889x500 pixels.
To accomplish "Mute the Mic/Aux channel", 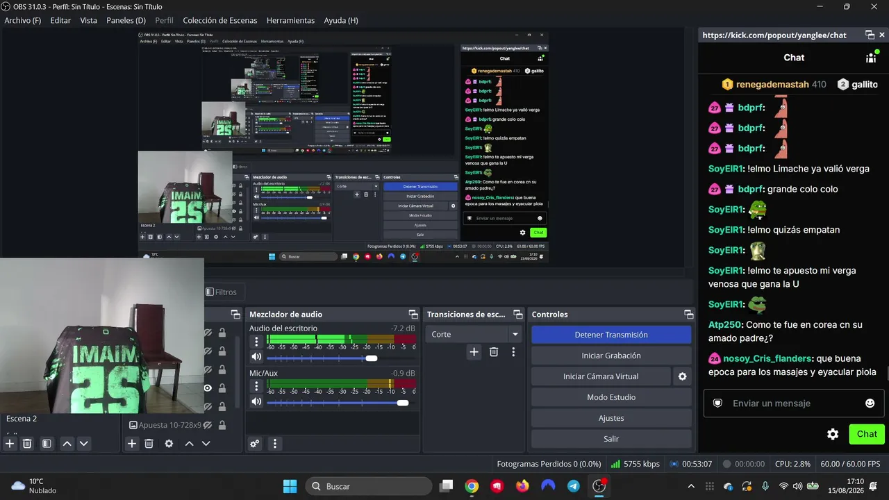I will [x=256, y=401].
